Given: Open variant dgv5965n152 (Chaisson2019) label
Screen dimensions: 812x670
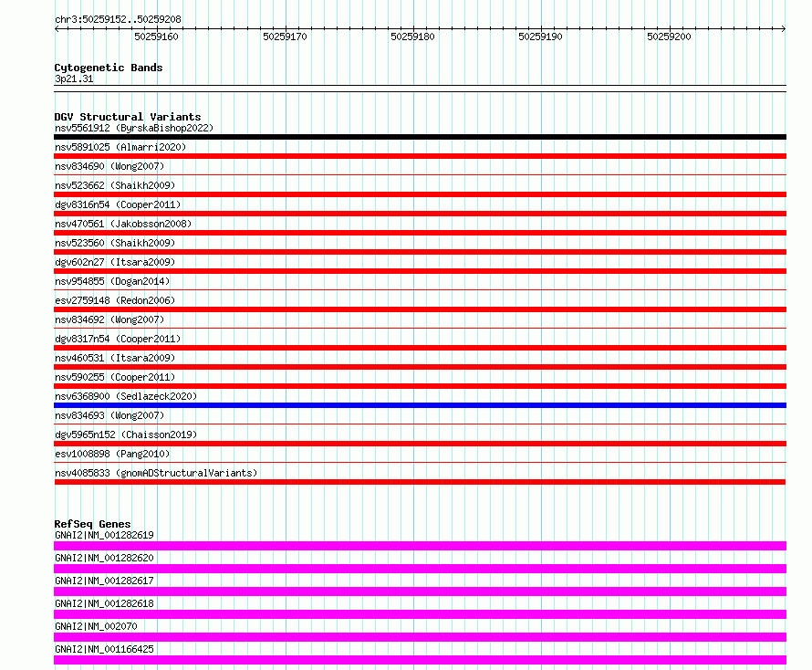Looking at the screenshot, I should click(126, 434).
